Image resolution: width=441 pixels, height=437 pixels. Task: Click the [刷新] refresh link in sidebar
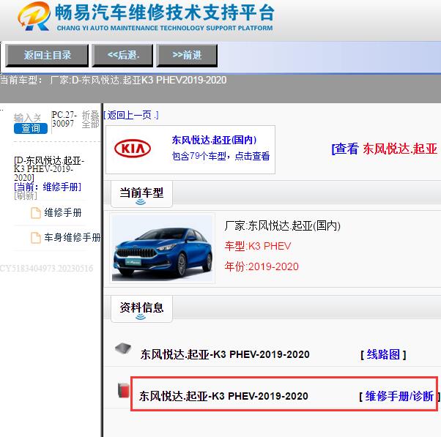pyautogui.click(x=26, y=195)
